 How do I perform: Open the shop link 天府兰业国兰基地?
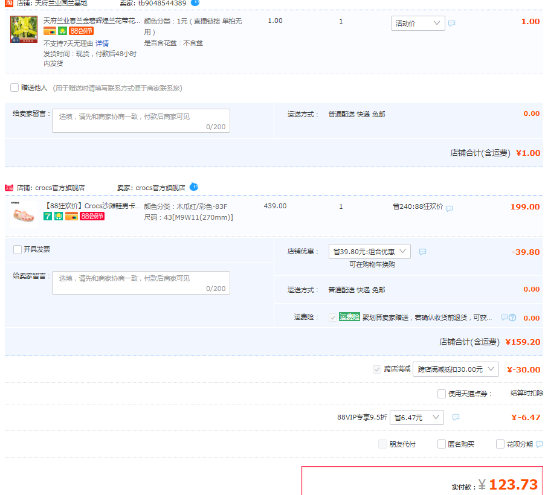click(x=61, y=3)
